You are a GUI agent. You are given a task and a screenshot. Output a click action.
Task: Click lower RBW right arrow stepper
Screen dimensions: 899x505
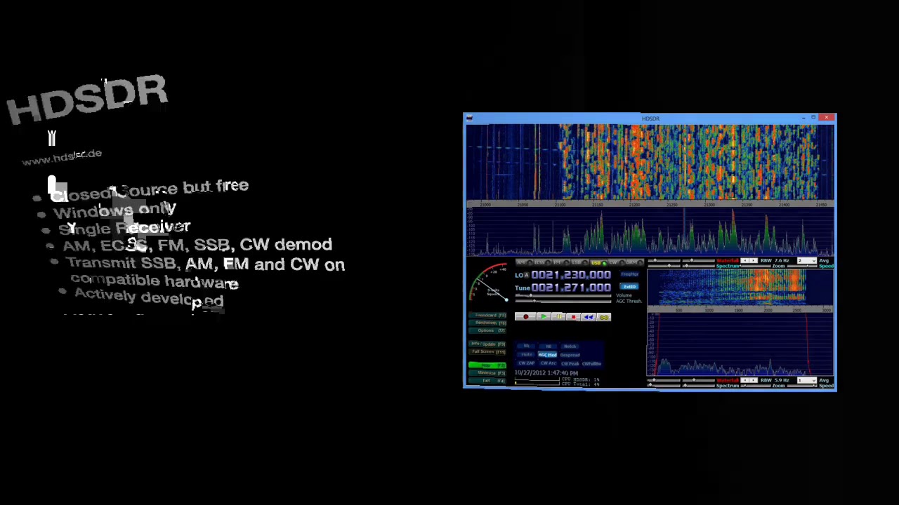(753, 380)
